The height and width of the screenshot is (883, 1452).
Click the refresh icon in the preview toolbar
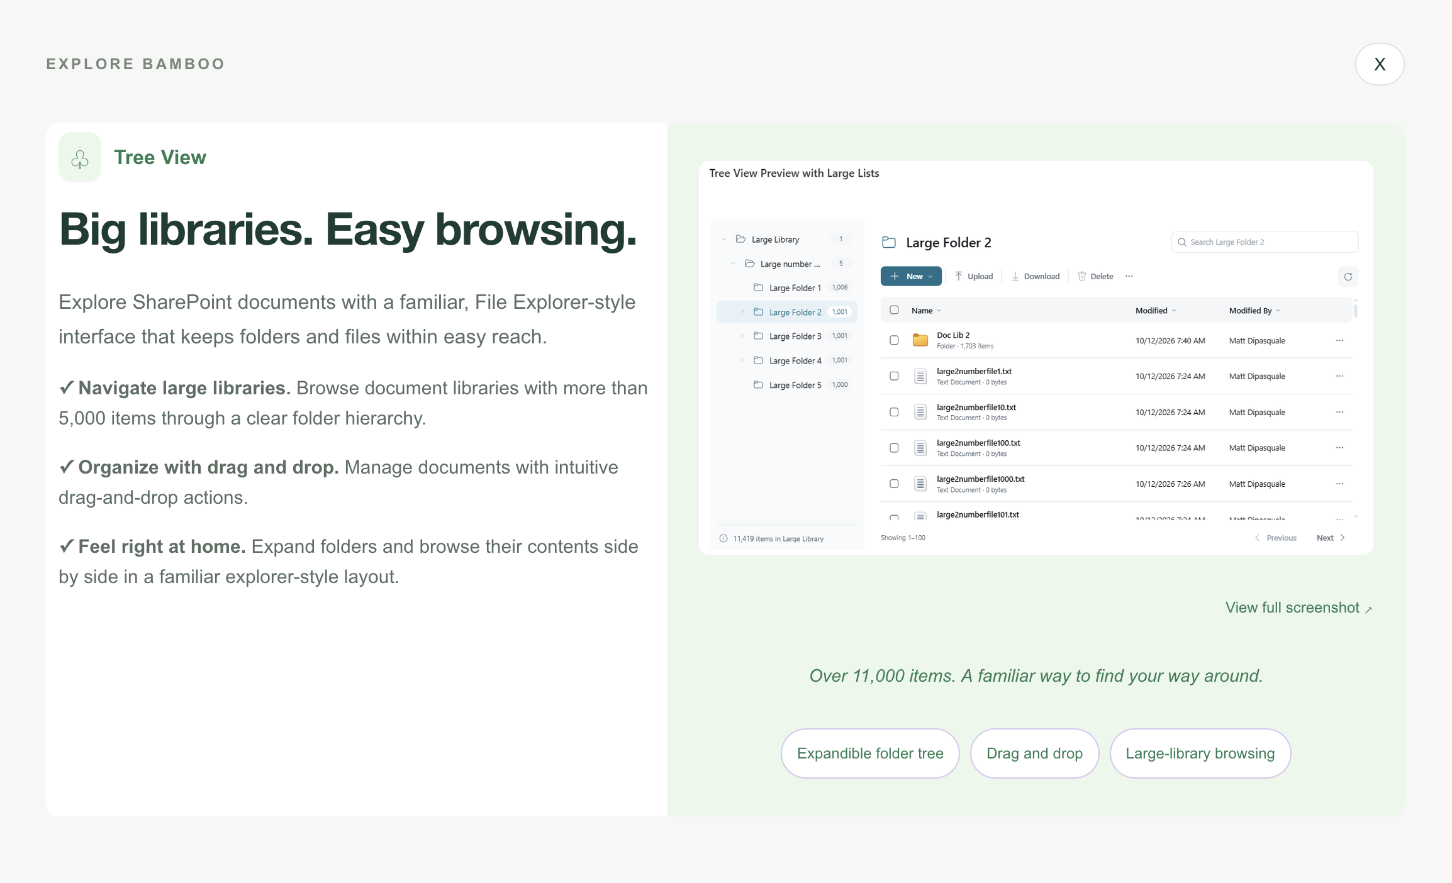pyautogui.click(x=1348, y=277)
